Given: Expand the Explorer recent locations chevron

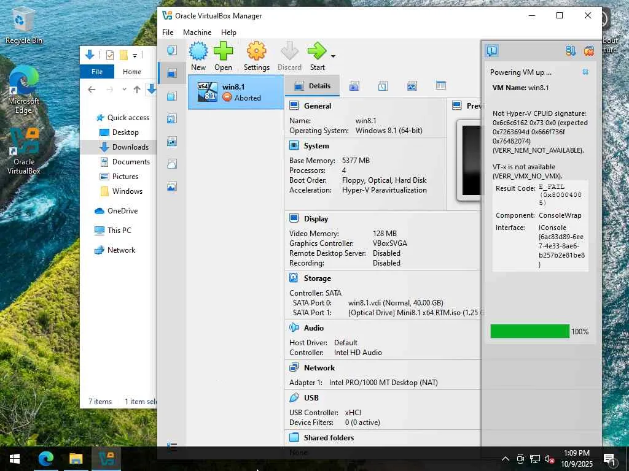Looking at the screenshot, I should [124, 90].
